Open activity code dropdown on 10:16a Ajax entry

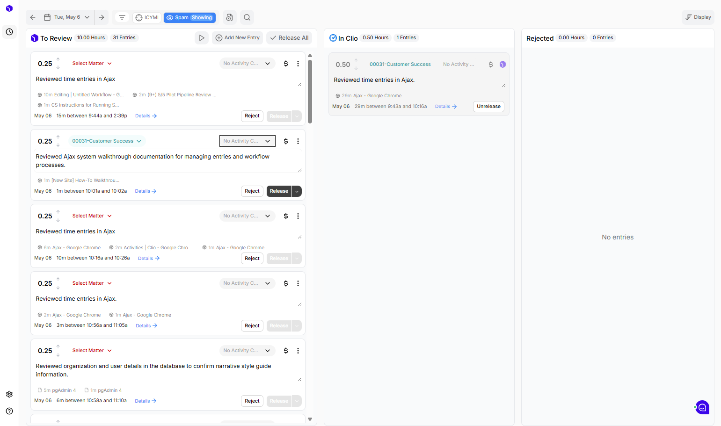(247, 216)
